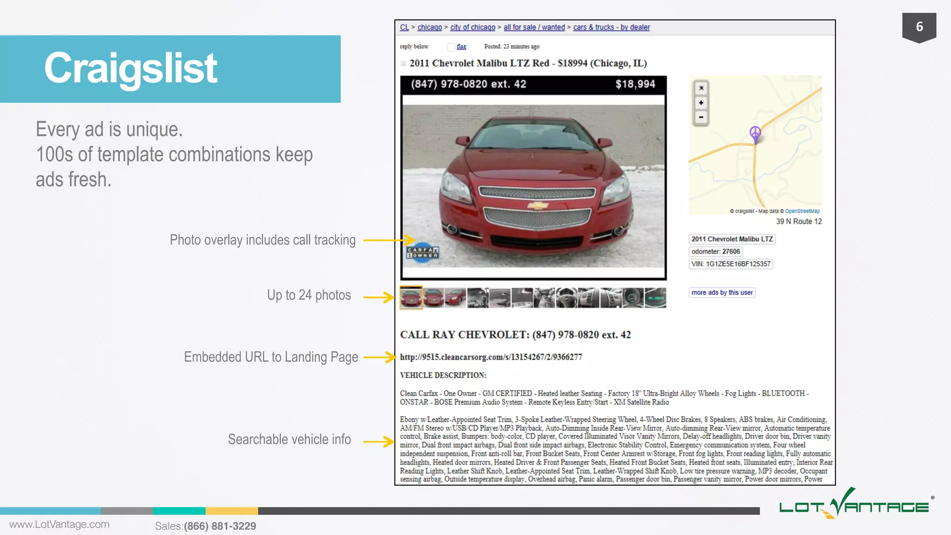Select the second red car thumbnail
This screenshot has width=951, height=535.
(433, 298)
